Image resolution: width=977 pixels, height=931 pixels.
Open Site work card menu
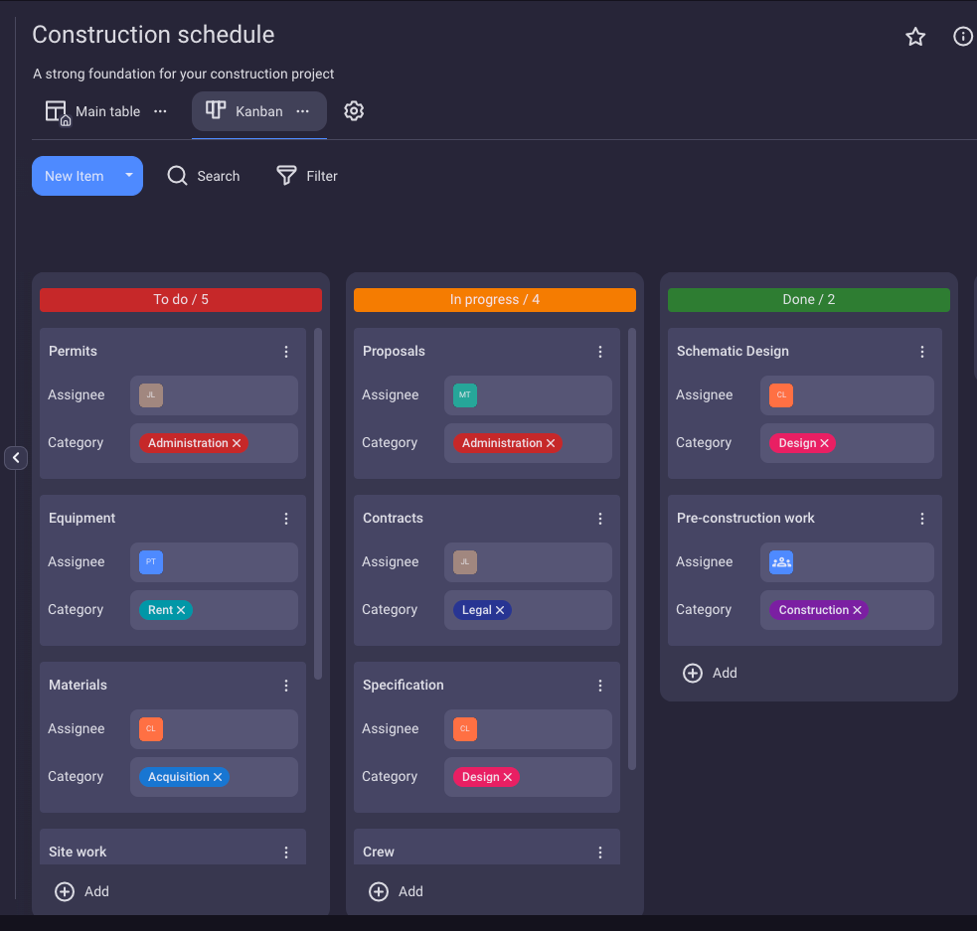click(286, 853)
